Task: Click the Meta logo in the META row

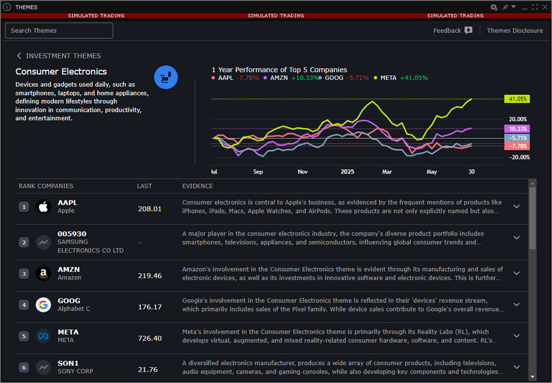Action: 44,336
